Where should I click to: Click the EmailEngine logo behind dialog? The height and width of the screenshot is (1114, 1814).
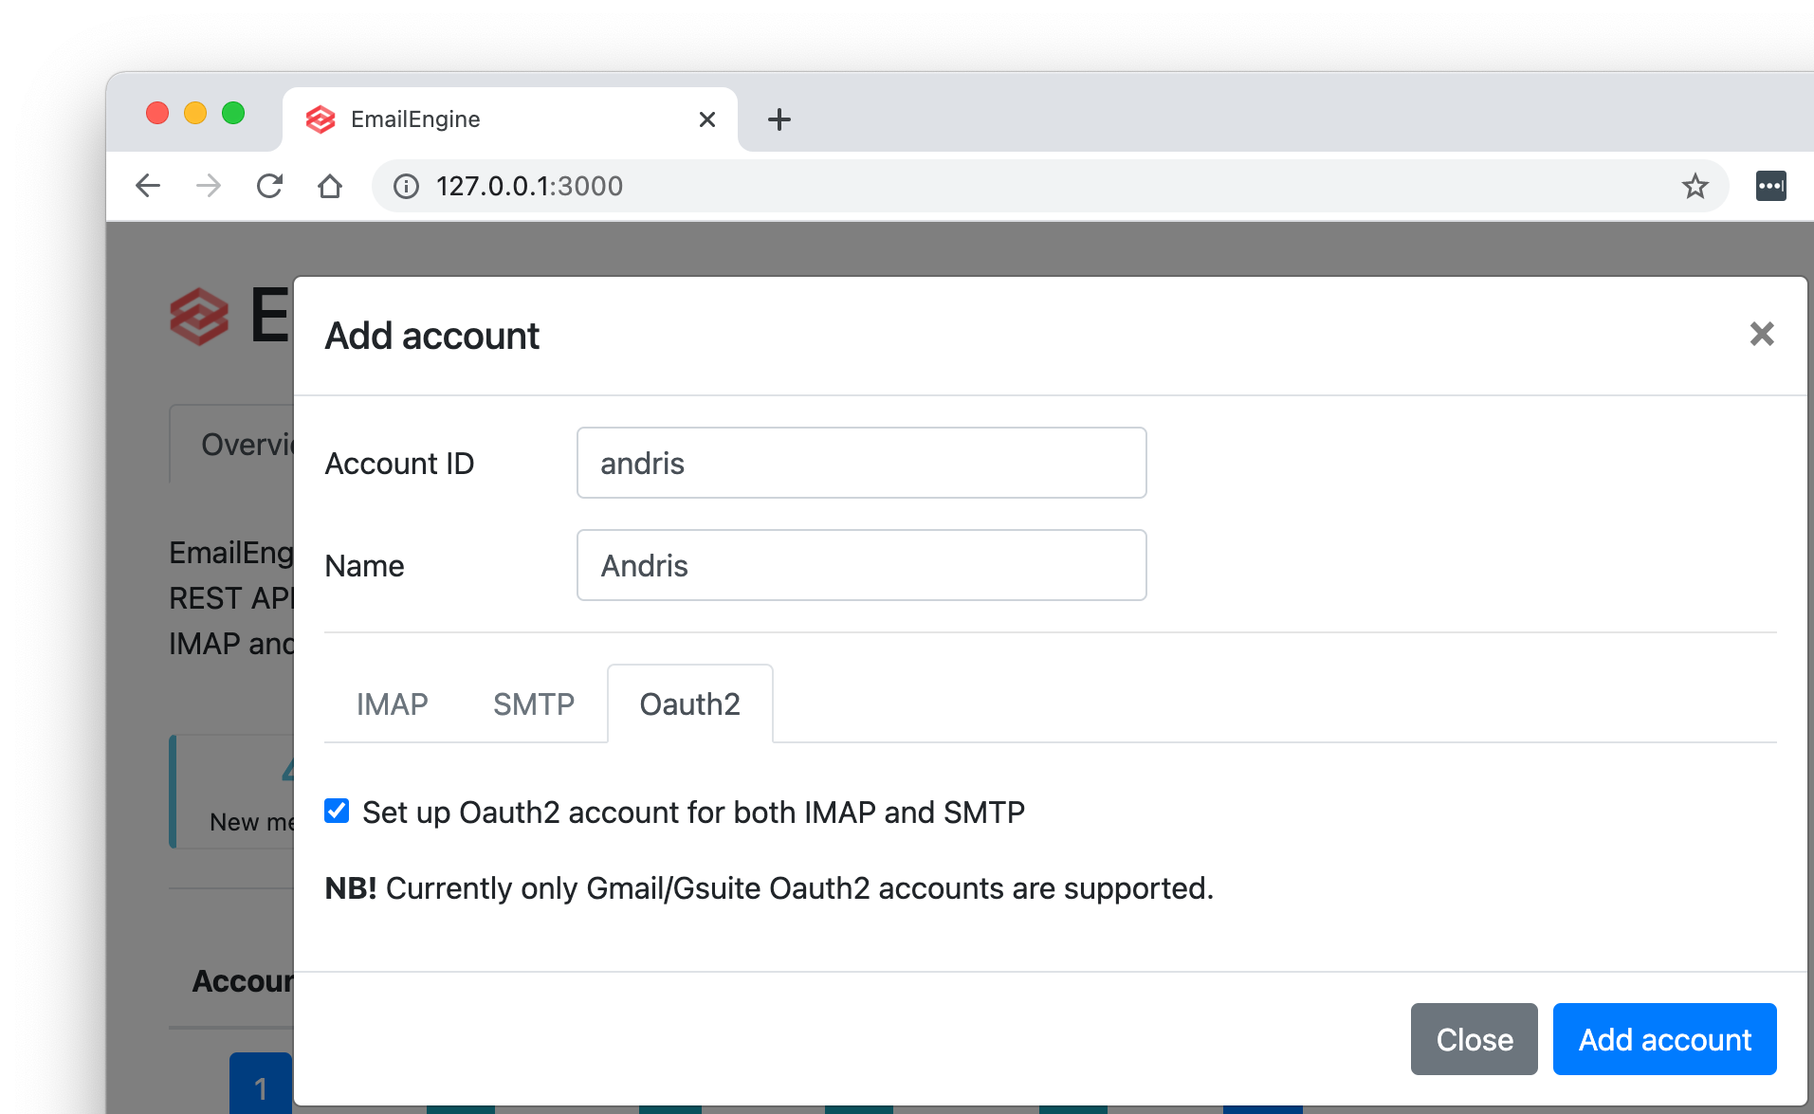(x=199, y=316)
